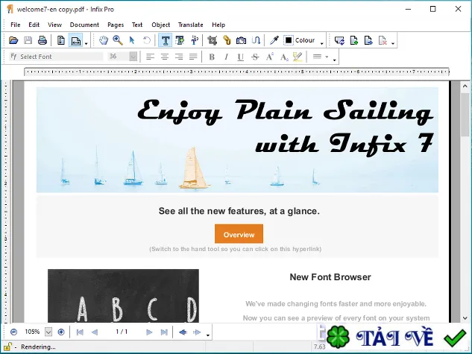Click the black Colour swatch

point(288,40)
